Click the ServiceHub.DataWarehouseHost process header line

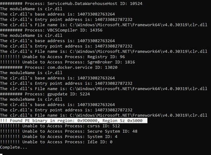coord(71,4)
